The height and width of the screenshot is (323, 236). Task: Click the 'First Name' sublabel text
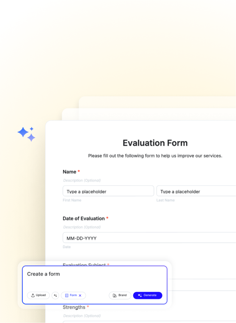pyautogui.click(x=72, y=200)
